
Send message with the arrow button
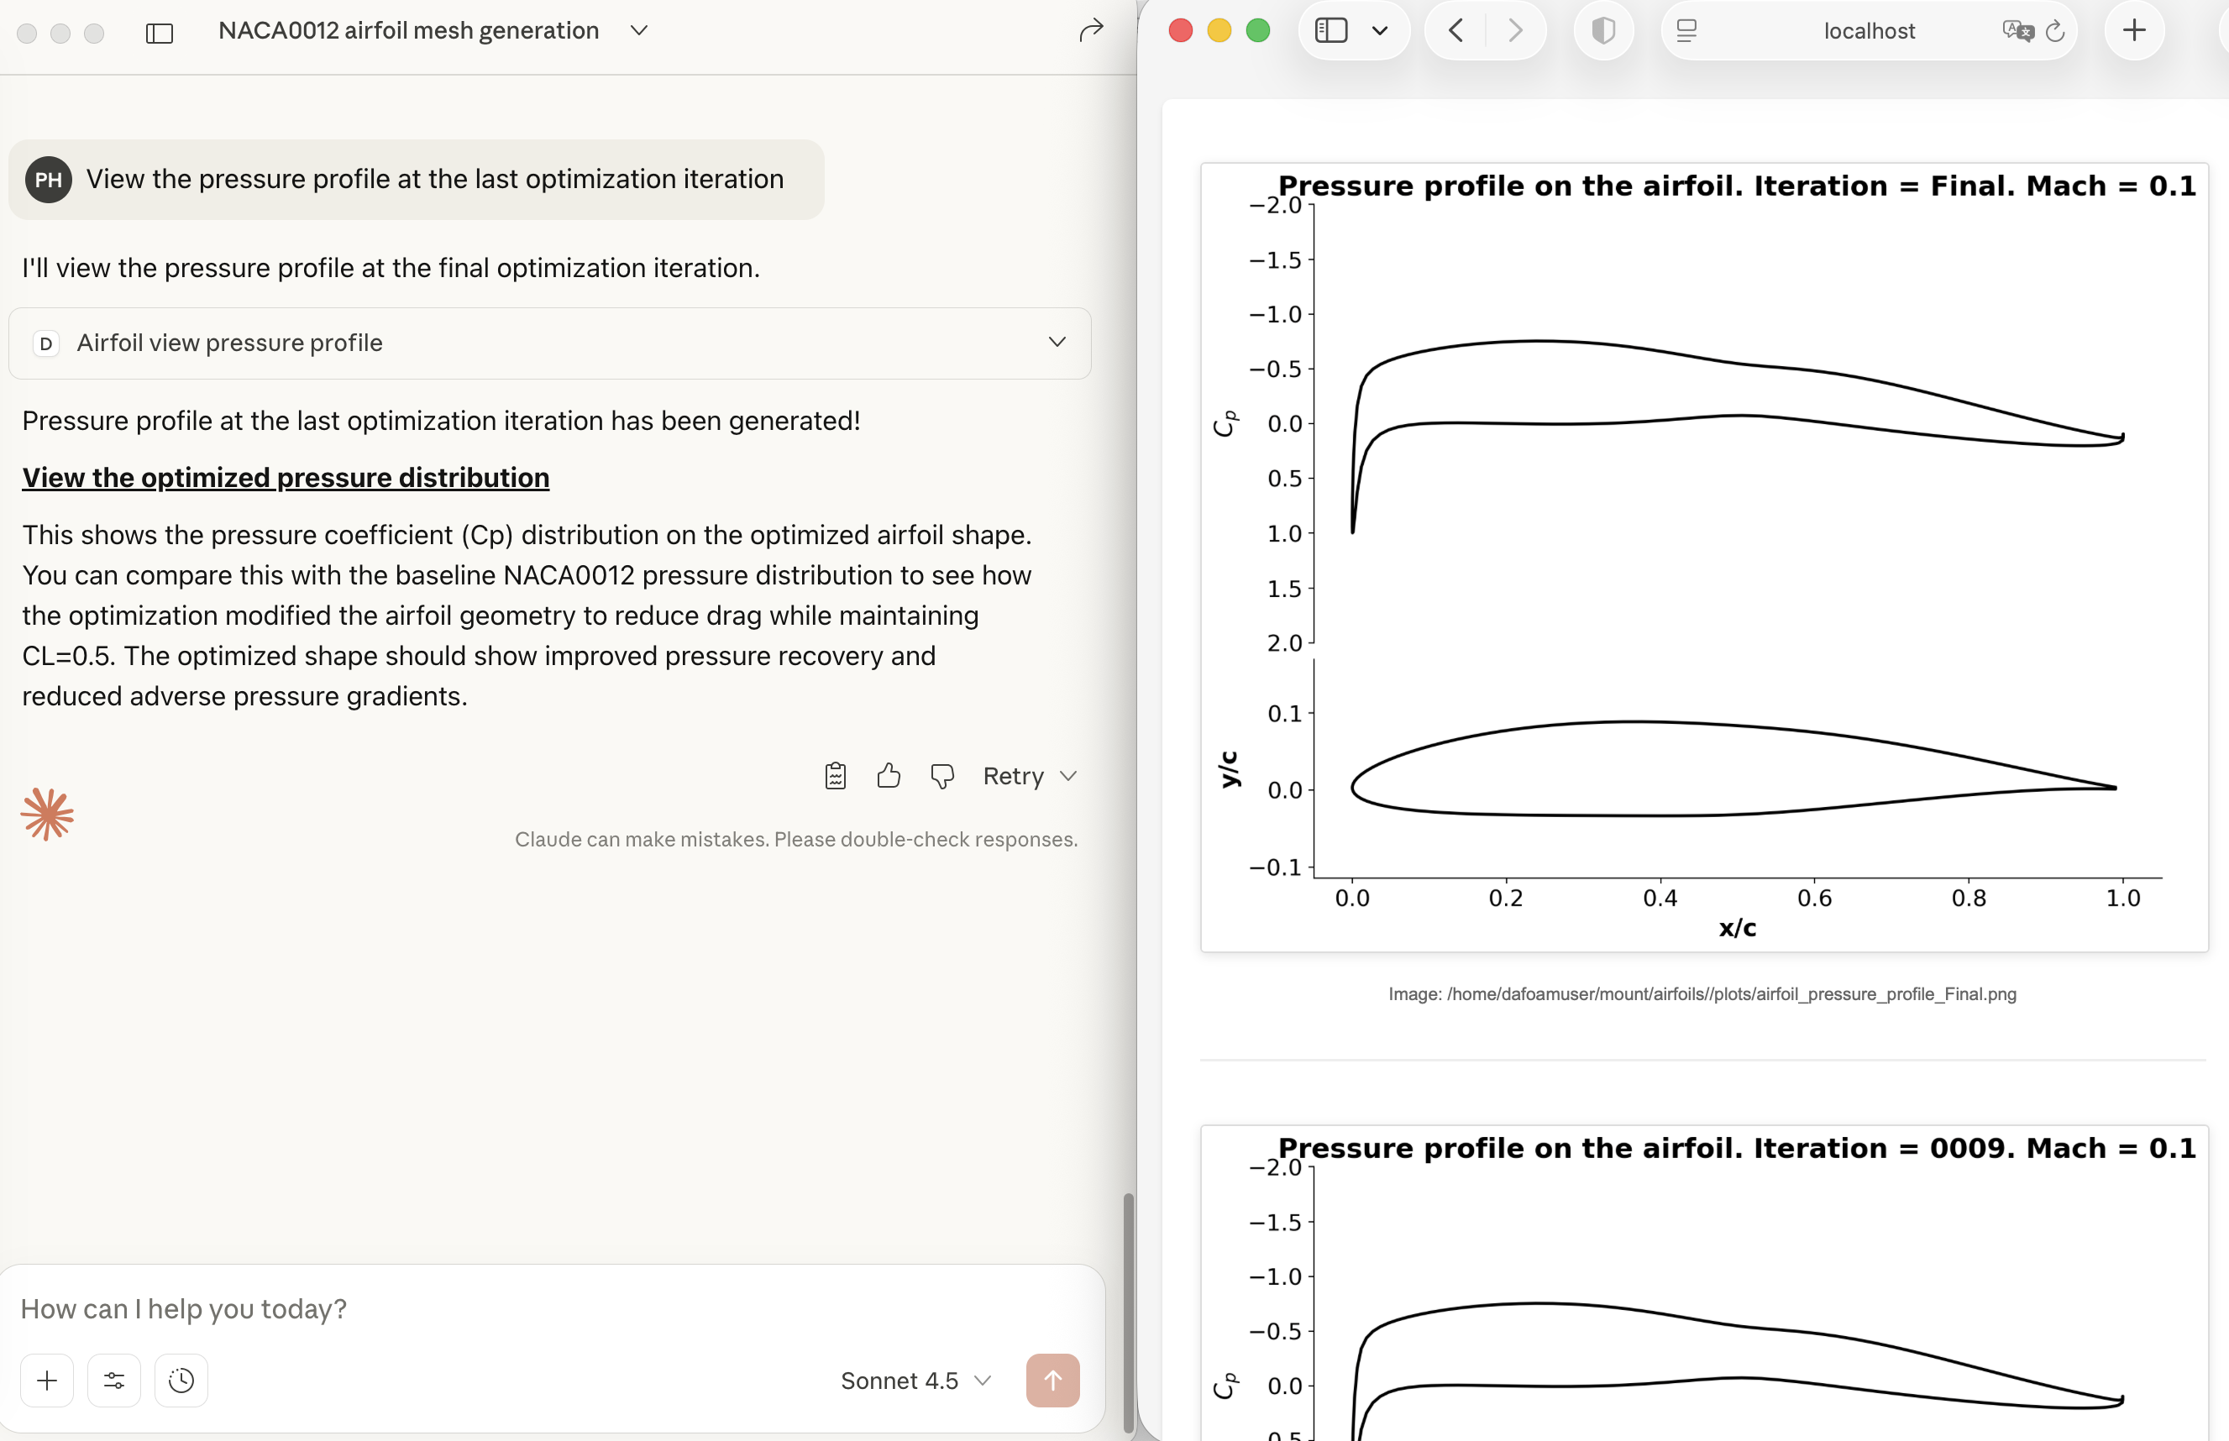click(x=1052, y=1381)
